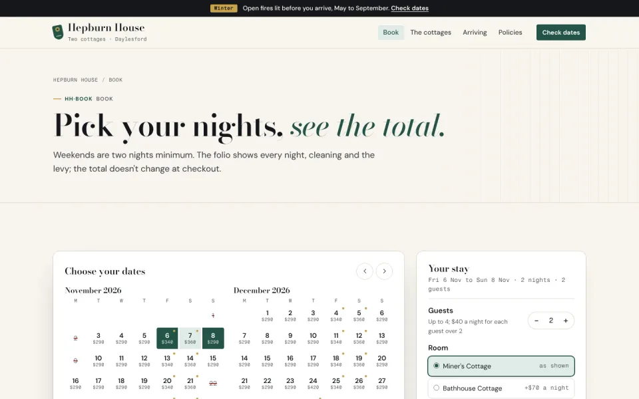Click the Hepburn House logo badge

[58, 32]
